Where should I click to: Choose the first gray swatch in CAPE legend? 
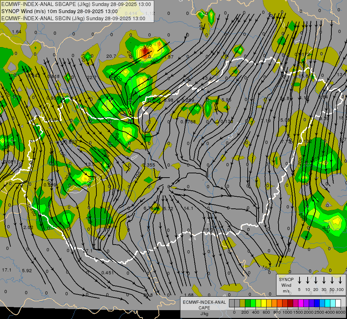click(x=232, y=303)
